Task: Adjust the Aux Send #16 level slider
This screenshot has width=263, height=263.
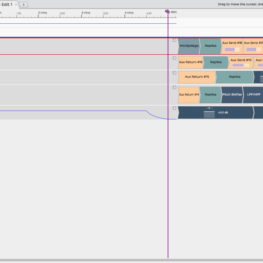Action: [x=232, y=50]
